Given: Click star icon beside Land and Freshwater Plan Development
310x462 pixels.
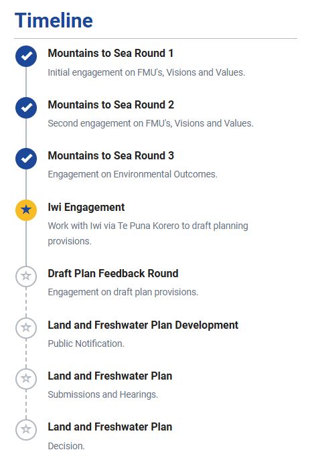Looking at the screenshot, I should pos(26,327).
